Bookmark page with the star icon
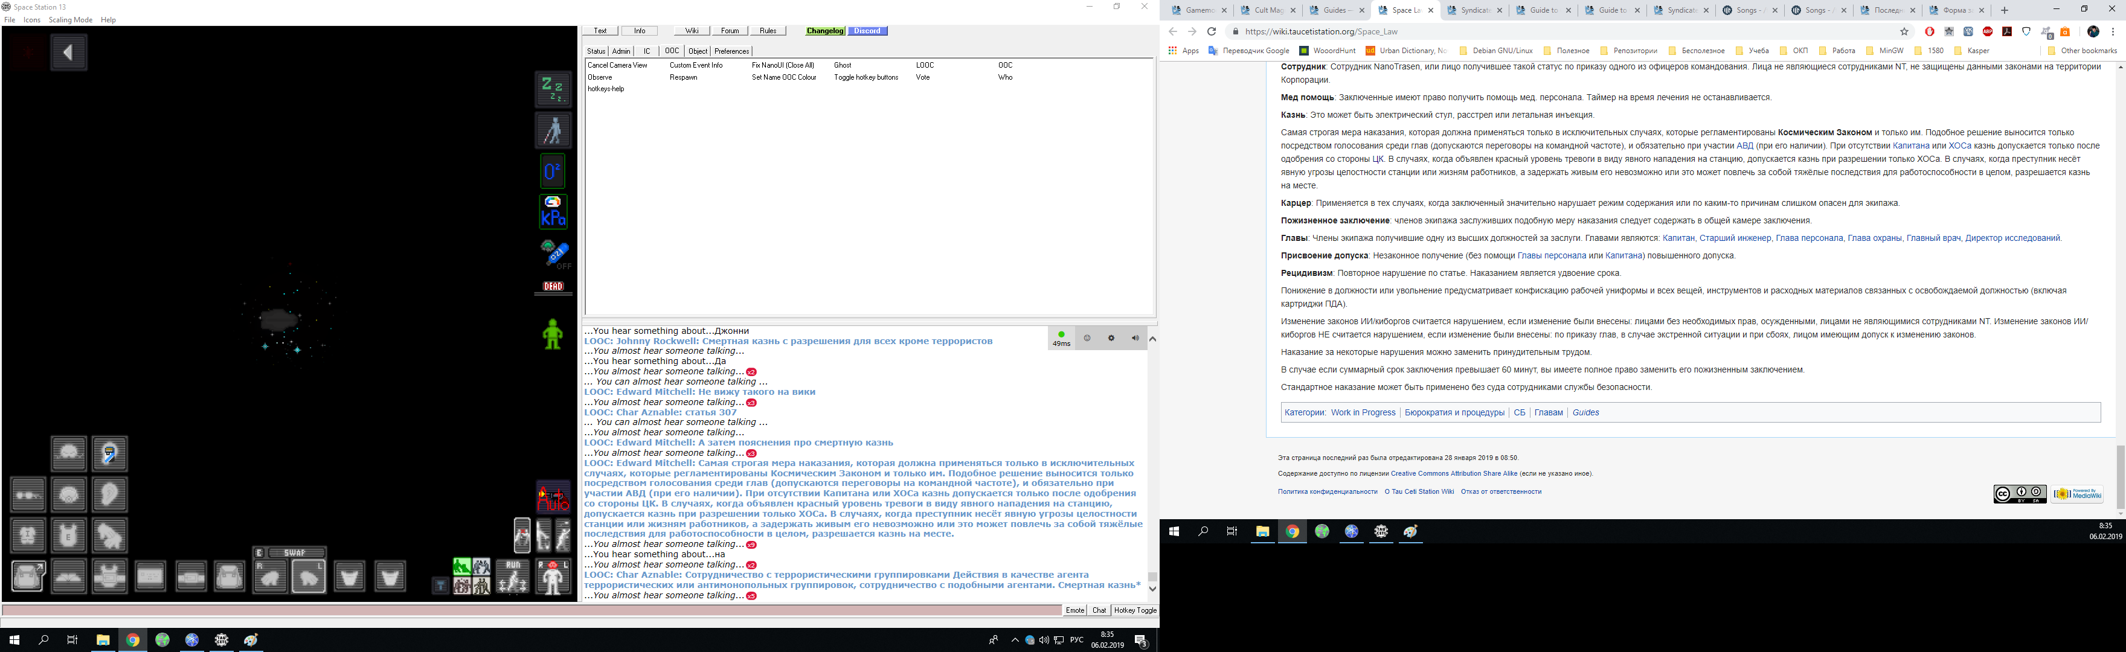This screenshot has width=2126, height=652. [x=1904, y=31]
